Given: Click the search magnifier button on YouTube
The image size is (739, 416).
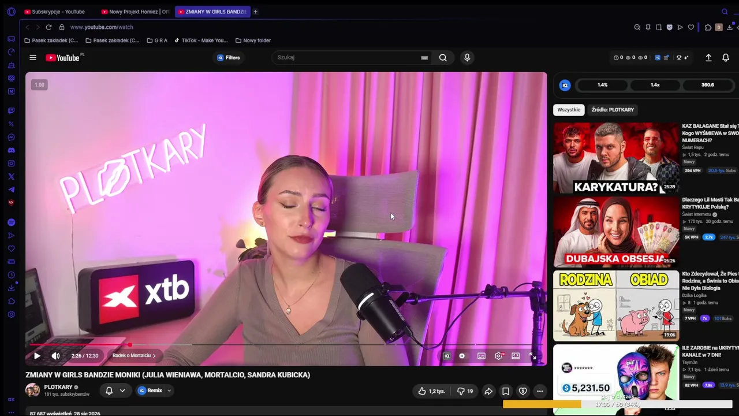Looking at the screenshot, I should [443, 58].
